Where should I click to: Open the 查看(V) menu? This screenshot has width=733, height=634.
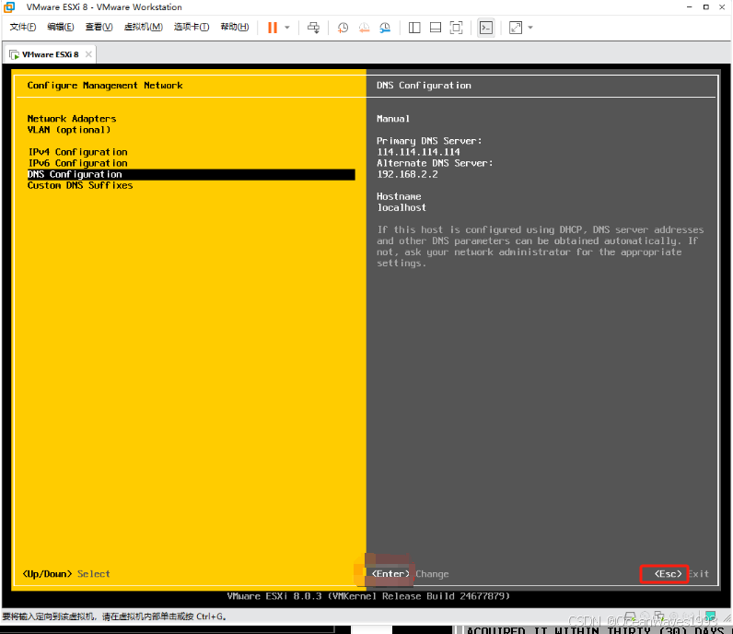point(99,27)
